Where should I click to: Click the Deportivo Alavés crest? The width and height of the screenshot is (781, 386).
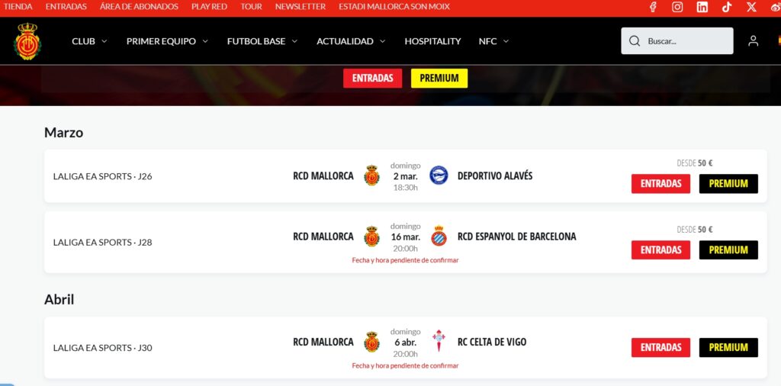[439, 175]
